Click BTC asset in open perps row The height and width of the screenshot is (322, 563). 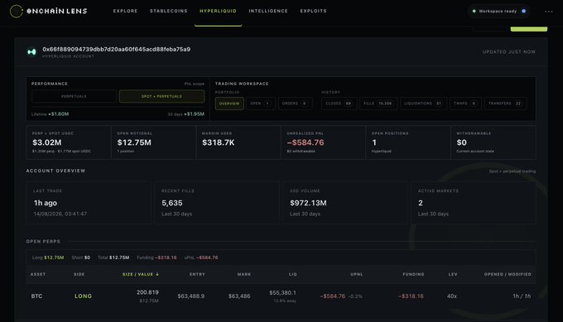[36, 296]
